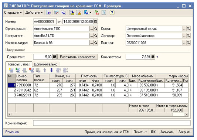Switch to the Товары (3 поз.) tab
The height and width of the screenshot is (140, 197).
(x=19, y=64)
